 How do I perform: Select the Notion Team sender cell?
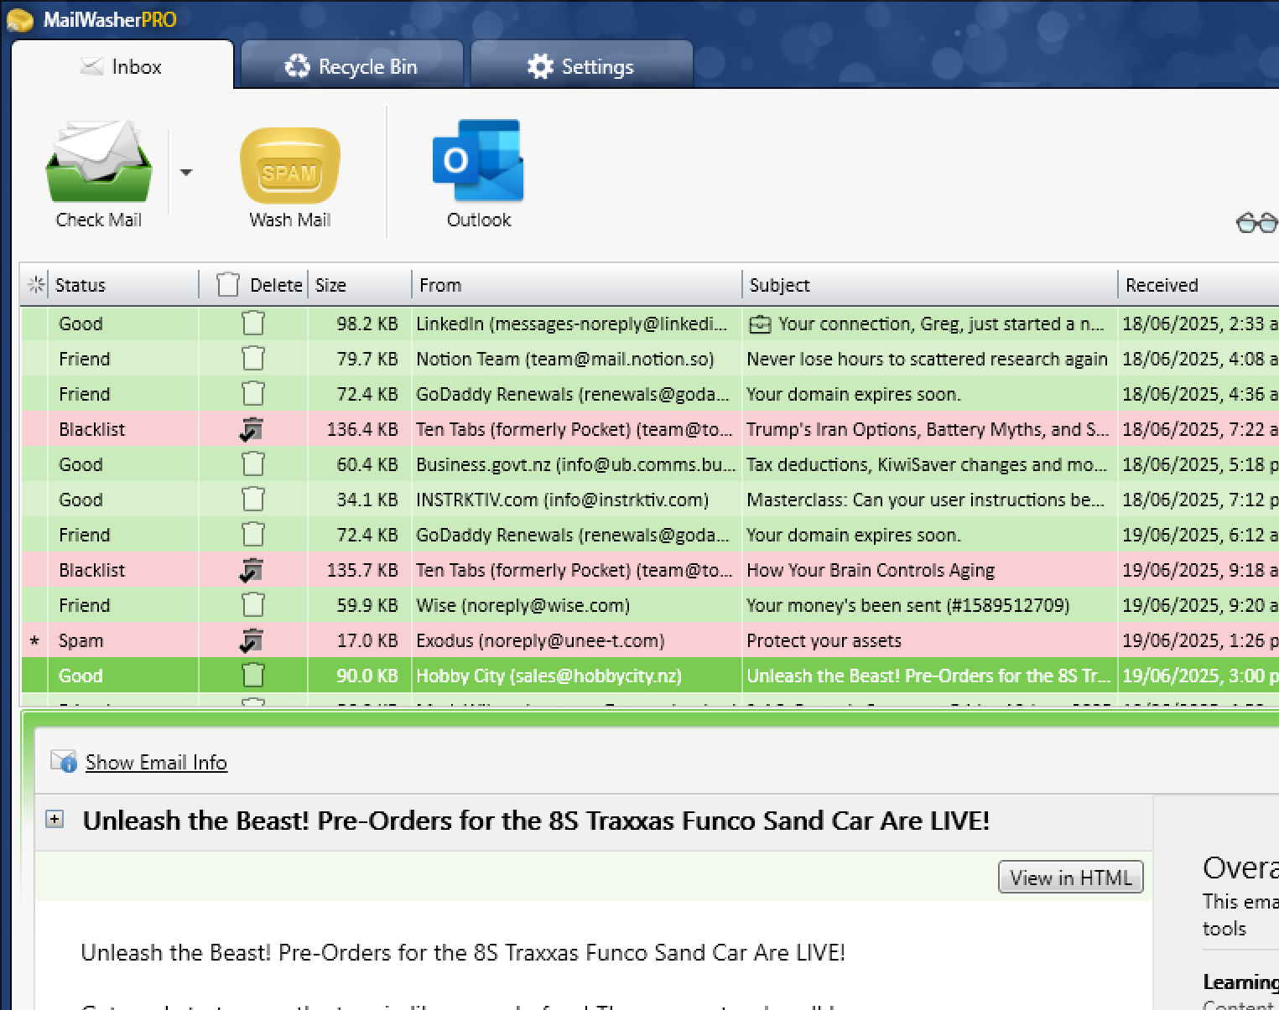pos(576,359)
